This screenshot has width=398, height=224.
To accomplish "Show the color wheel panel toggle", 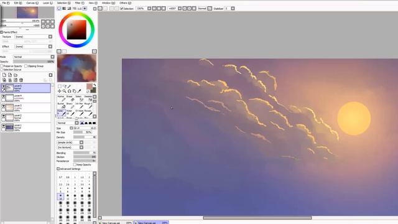I will pos(59,8).
